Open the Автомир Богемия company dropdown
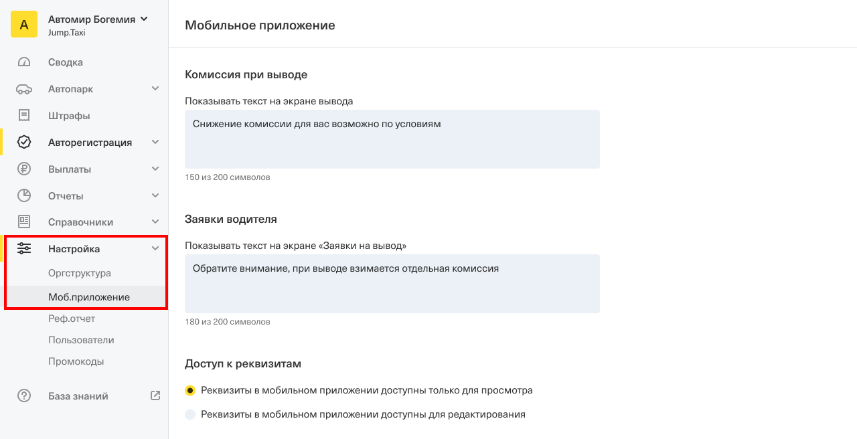 pyautogui.click(x=143, y=19)
